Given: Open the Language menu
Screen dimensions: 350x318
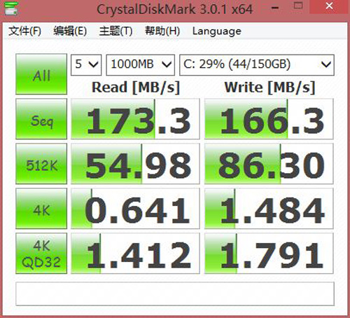Looking at the screenshot, I should tap(217, 31).
